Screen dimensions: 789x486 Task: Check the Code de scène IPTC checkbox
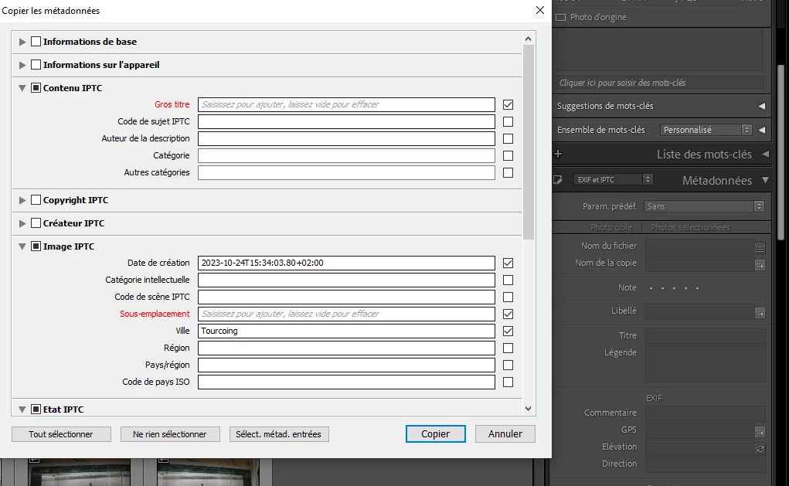coord(508,297)
